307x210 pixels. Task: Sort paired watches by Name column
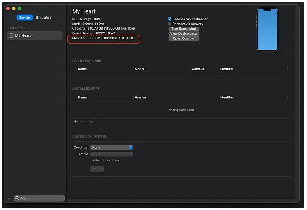(x=82, y=69)
